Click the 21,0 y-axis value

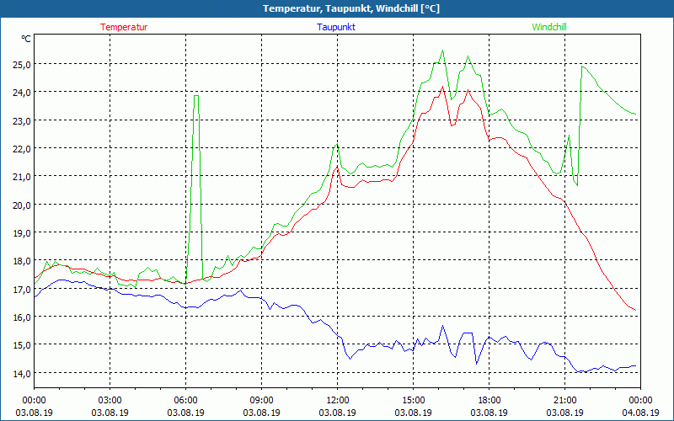(x=21, y=177)
